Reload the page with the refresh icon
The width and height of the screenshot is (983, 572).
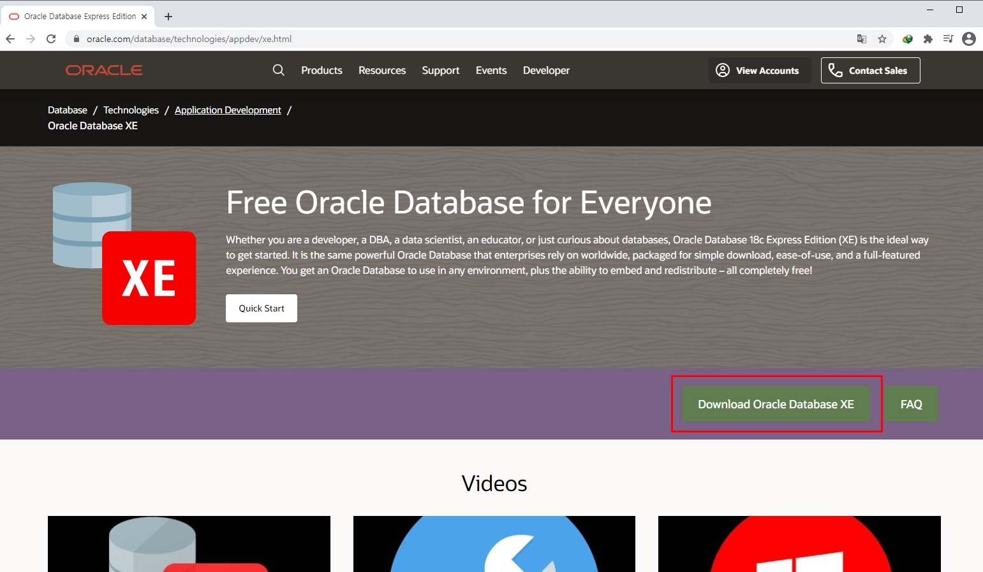pos(51,39)
